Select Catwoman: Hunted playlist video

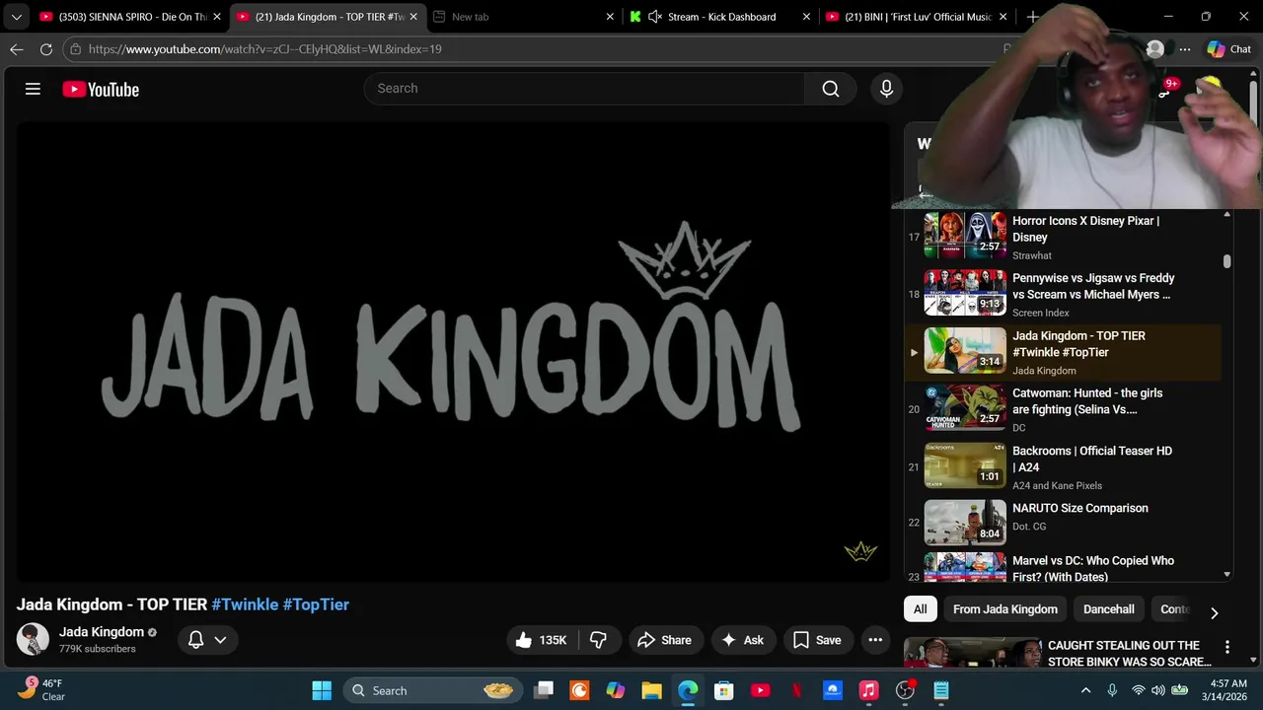[1063, 408]
